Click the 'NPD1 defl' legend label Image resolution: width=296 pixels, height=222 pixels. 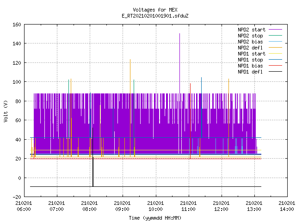click(250, 72)
